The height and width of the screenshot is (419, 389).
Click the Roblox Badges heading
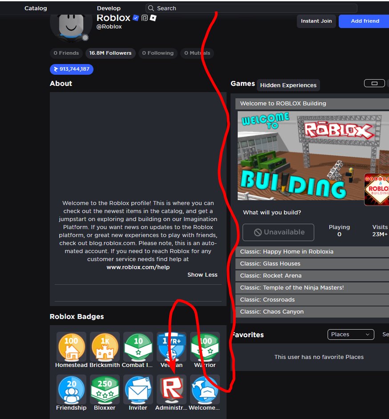pyautogui.click(x=77, y=317)
